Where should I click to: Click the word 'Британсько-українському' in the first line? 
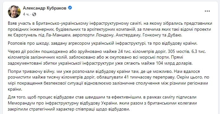click(61, 23)
